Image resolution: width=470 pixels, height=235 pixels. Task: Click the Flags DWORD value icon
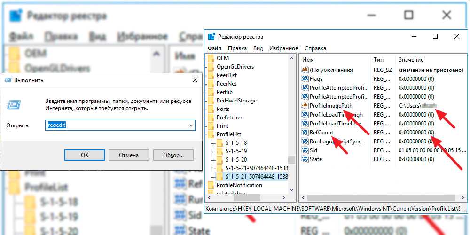click(305, 79)
